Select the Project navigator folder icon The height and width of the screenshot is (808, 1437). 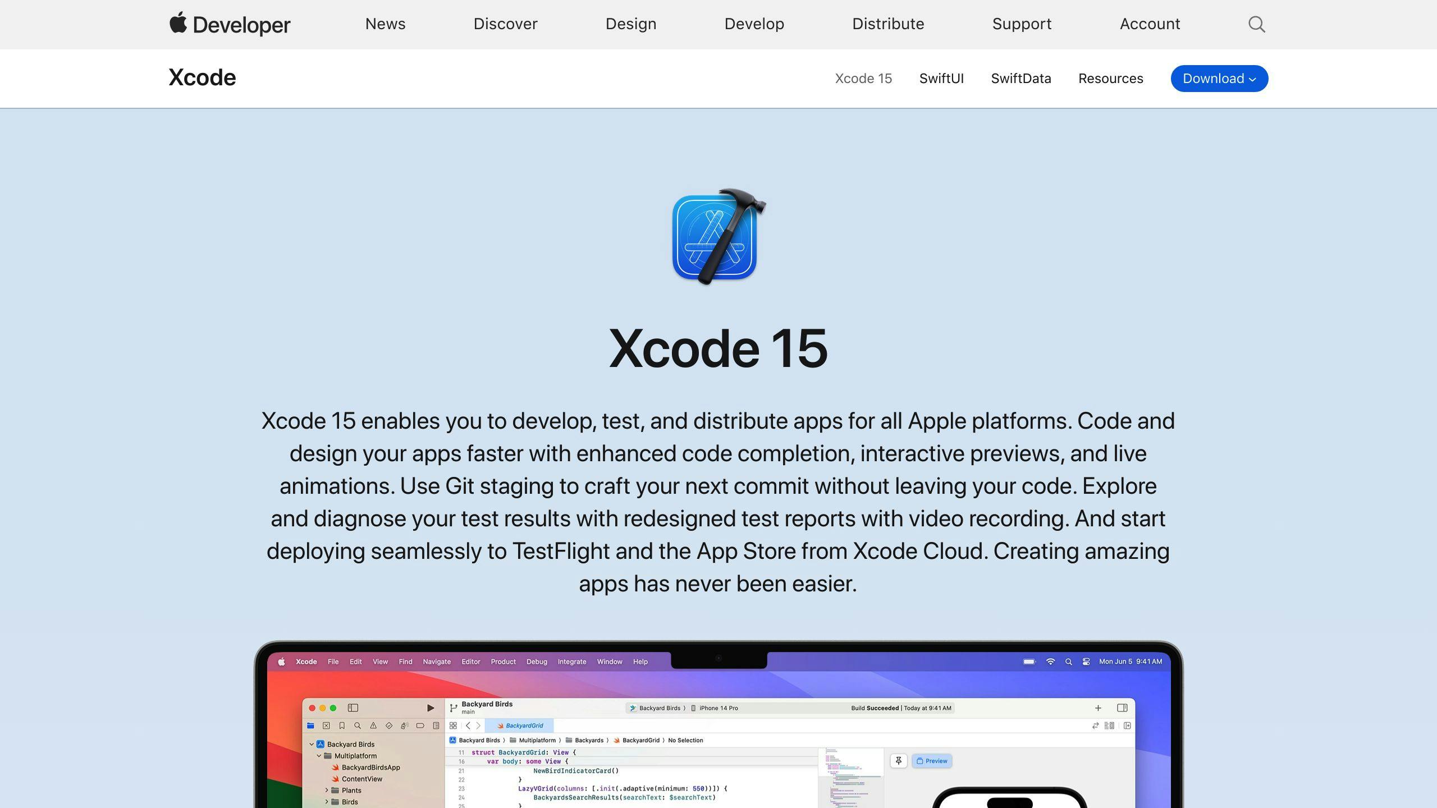pos(310,726)
